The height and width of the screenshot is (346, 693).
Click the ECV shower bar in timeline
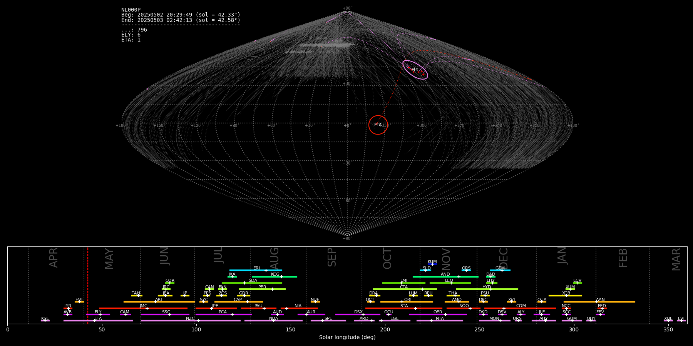coord(577,283)
